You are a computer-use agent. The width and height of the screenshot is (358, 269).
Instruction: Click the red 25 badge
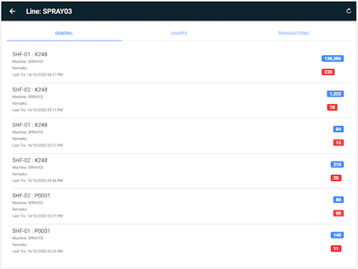336,178
